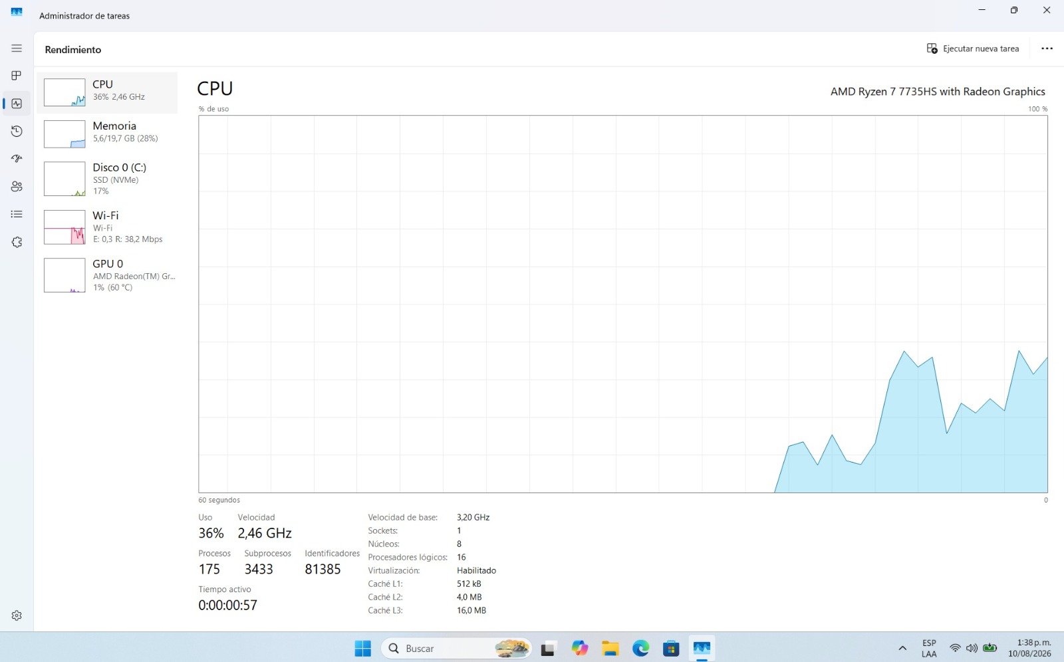1064x662 pixels.
Task: Launch Copilot from the taskbar
Action: (580, 648)
